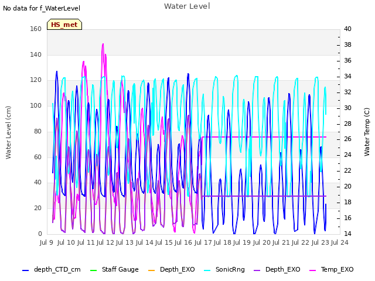Click the purple Depth_EXO legend swatch
Viewport: 375px width, 281px height.
click(x=257, y=270)
